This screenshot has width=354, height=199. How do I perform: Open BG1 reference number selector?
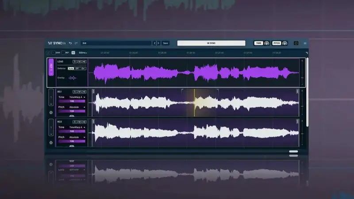click(51, 97)
